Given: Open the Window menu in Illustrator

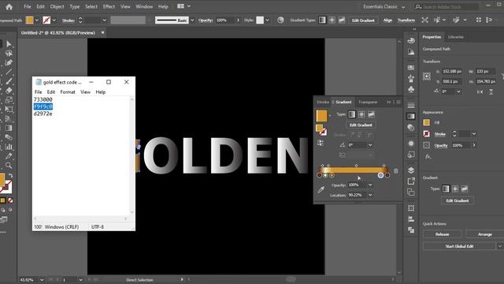Looking at the screenshot, I should tap(144, 6).
